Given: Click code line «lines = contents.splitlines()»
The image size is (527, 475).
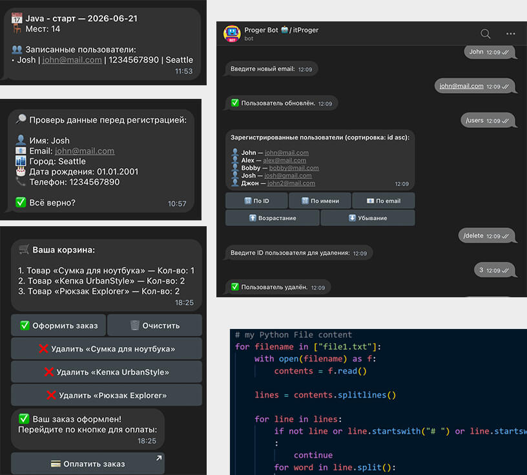Looking at the screenshot, I should point(325,395).
